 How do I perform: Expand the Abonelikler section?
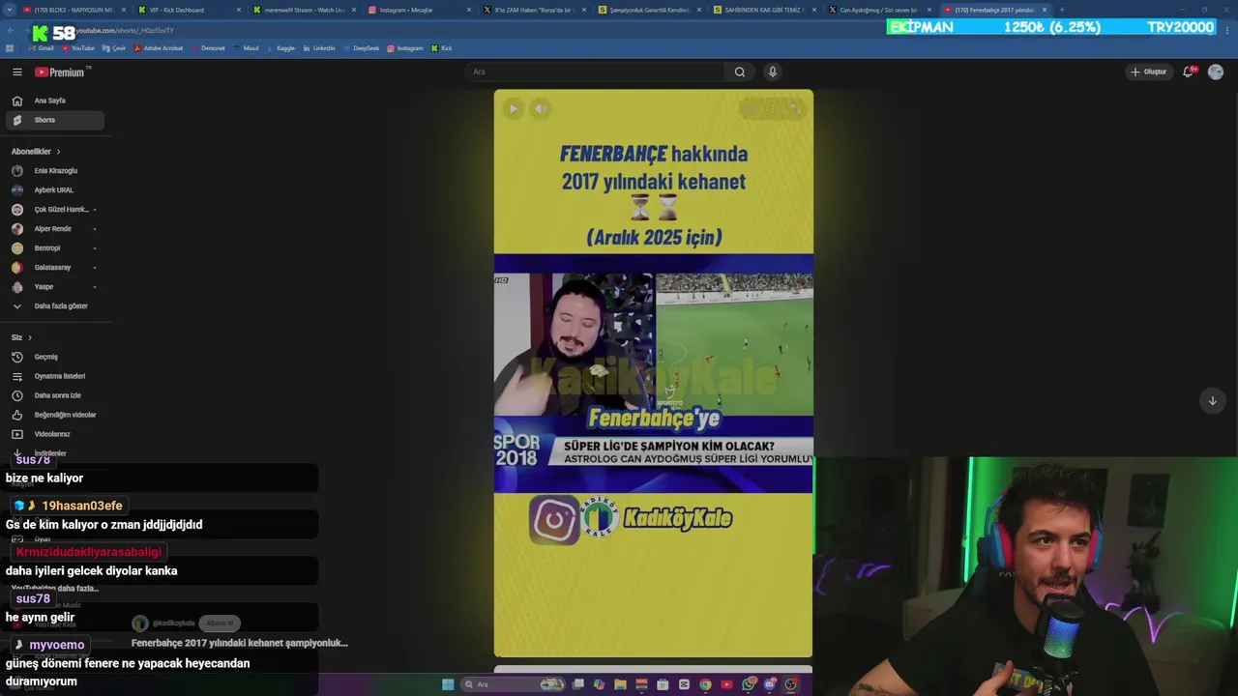[36, 152]
